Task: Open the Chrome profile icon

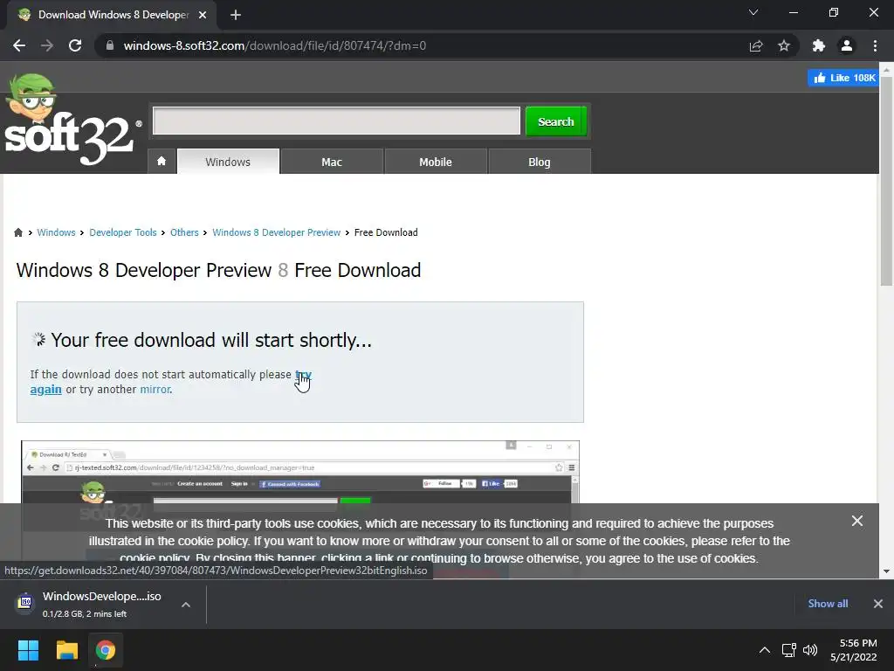Action: click(847, 45)
